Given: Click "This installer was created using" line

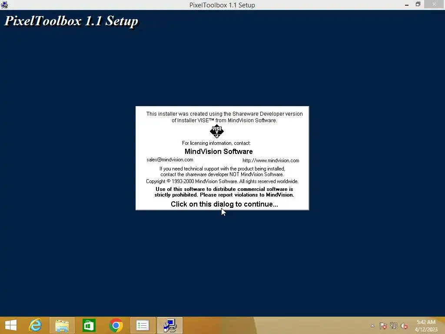Looking at the screenshot, I should pos(224,114).
